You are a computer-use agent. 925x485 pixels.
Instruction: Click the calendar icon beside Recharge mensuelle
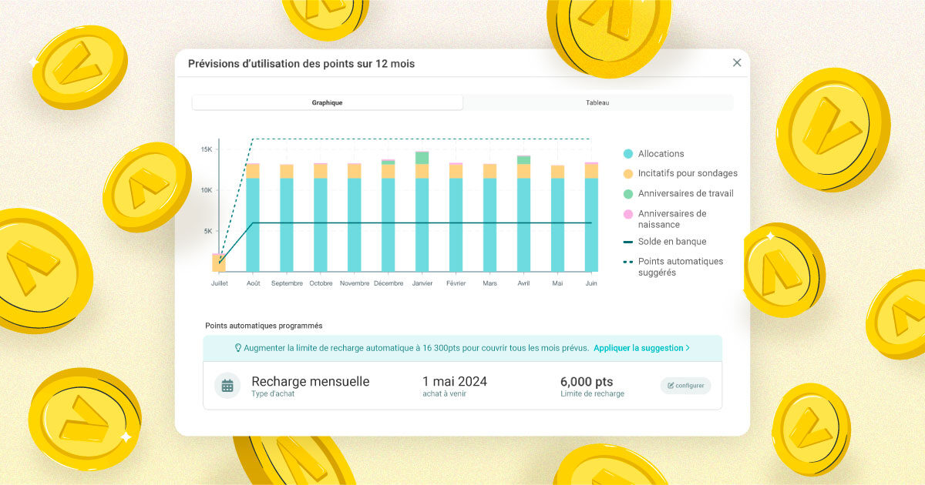point(227,386)
